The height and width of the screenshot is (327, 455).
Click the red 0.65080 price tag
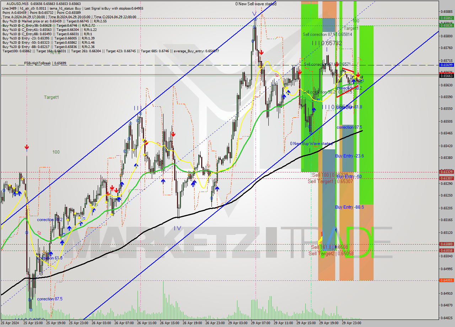coord(446,244)
